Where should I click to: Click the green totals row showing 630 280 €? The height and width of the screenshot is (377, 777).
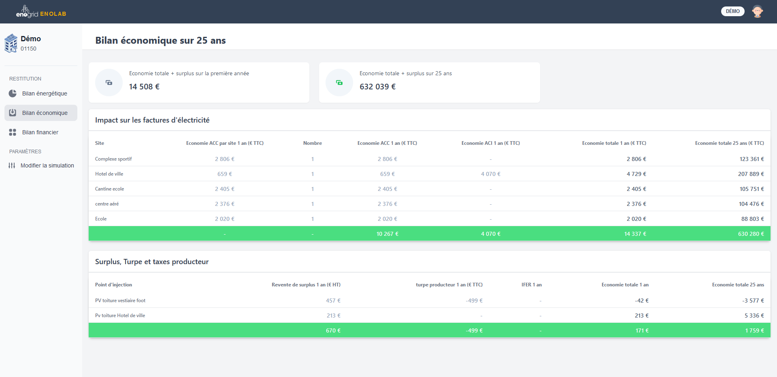(429, 234)
